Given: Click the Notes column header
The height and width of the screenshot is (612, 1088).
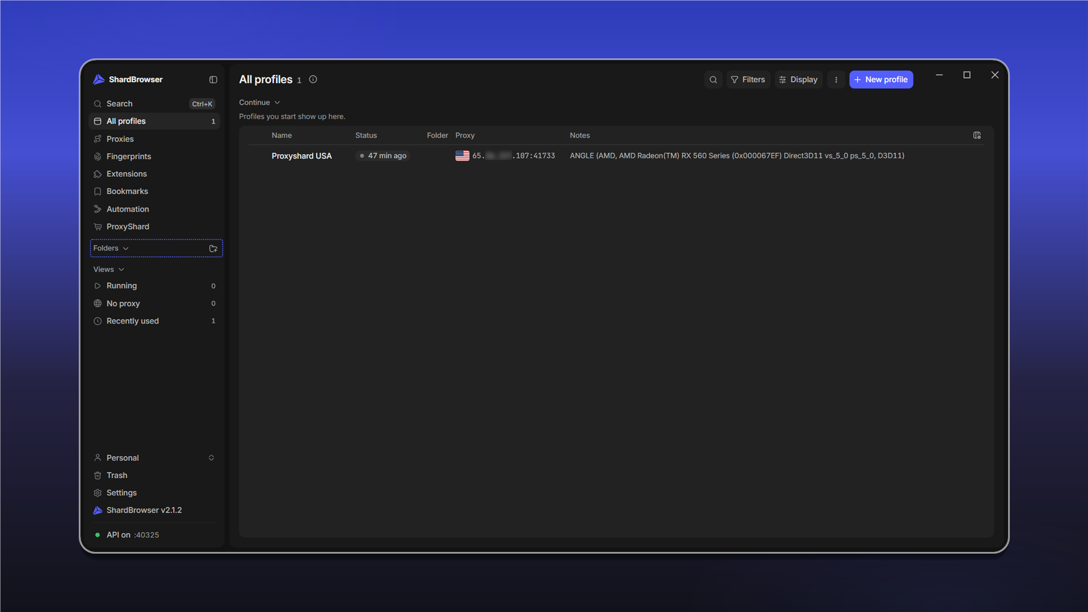Looking at the screenshot, I should [x=580, y=135].
